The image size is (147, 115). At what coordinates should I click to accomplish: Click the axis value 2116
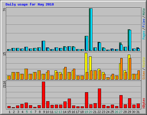[4, 84]
